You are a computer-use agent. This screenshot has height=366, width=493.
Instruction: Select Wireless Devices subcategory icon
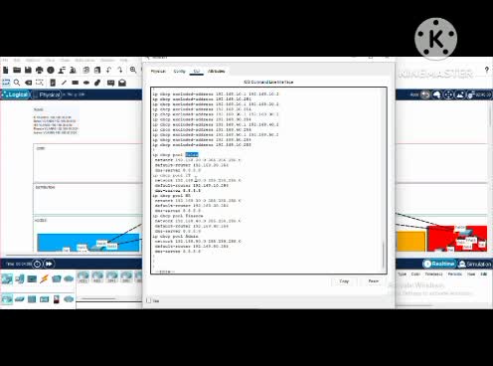[x=44, y=299]
